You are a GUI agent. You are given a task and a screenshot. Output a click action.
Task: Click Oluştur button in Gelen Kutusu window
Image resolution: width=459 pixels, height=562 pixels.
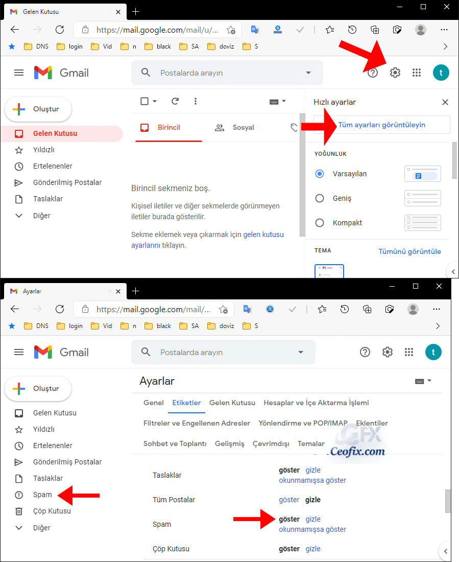coord(38,109)
